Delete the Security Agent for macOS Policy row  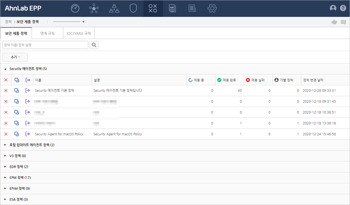pyautogui.click(x=6, y=134)
